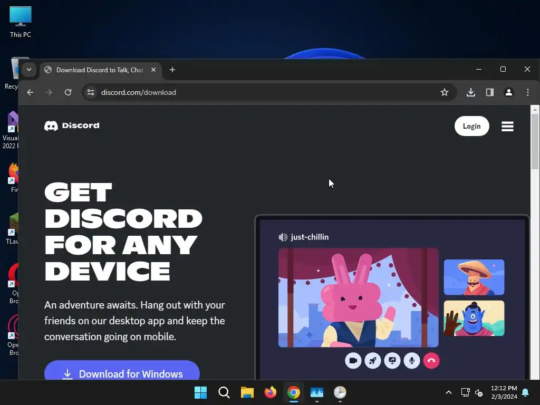Expand the tab search dropdown arrow
This screenshot has width=540, height=405.
(x=29, y=70)
